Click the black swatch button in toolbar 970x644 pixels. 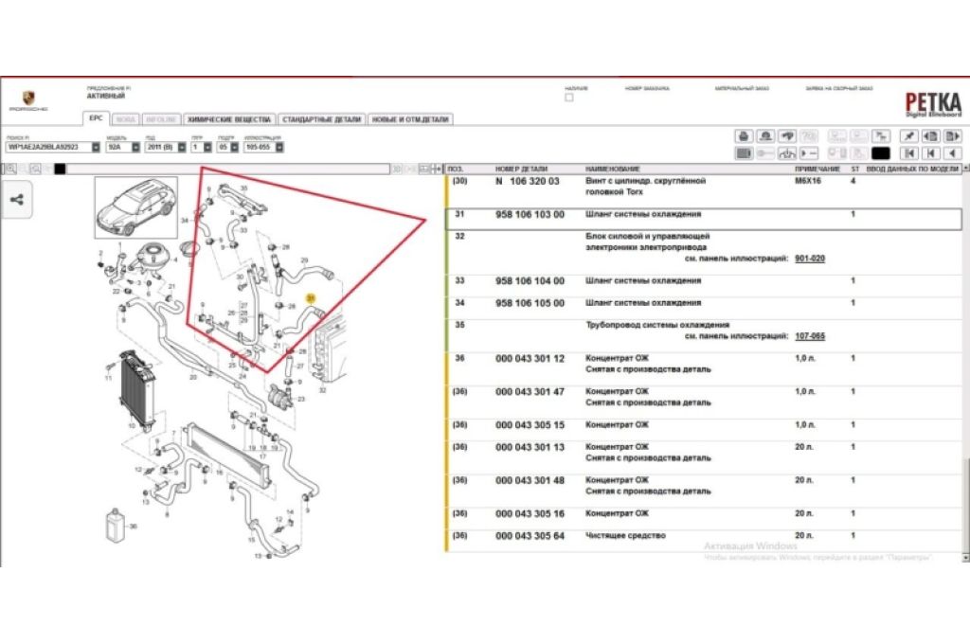[880, 152]
